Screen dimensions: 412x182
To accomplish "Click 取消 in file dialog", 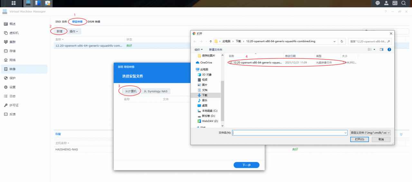I will pyautogui.click(x=381, y=140).
